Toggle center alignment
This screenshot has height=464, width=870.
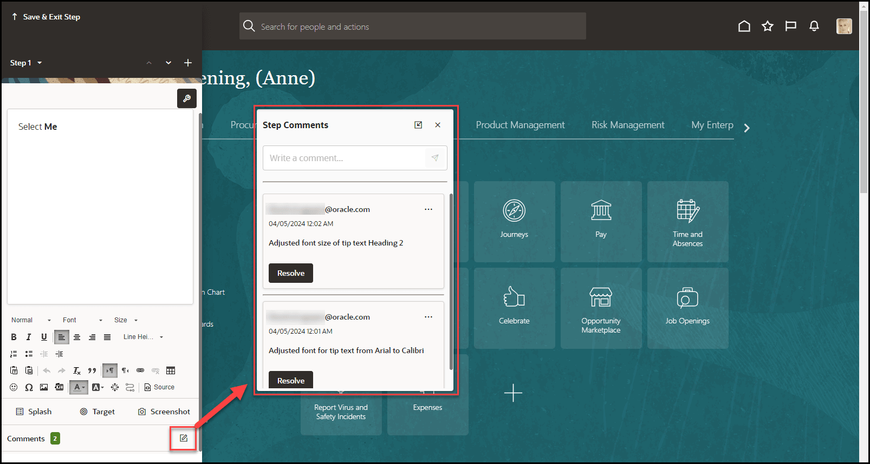(x=77, y=337)
